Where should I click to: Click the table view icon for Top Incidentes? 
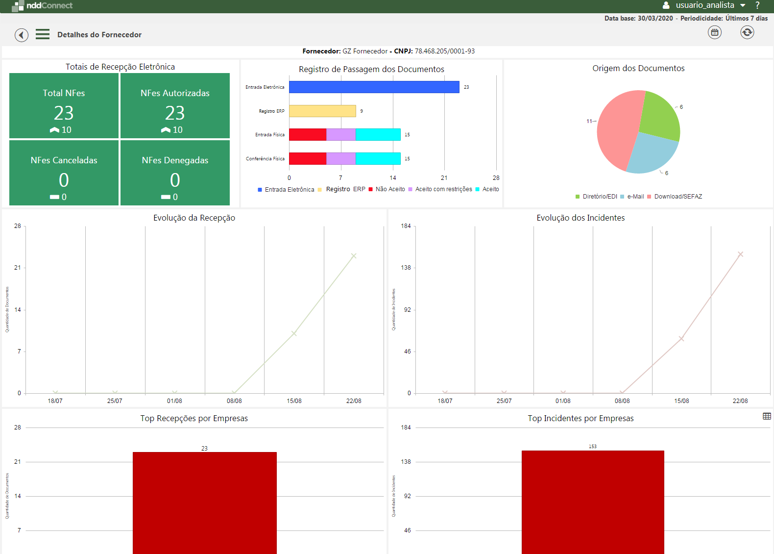[x=767, y=416]
